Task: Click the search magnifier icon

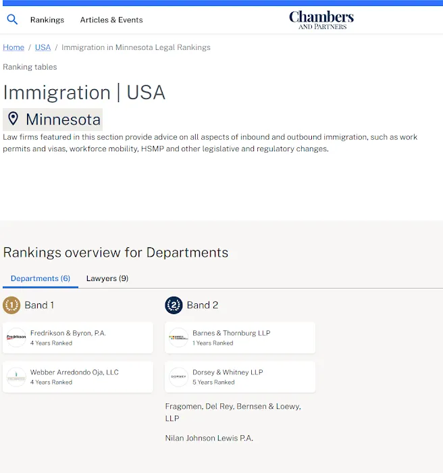Action: point(12,20)
